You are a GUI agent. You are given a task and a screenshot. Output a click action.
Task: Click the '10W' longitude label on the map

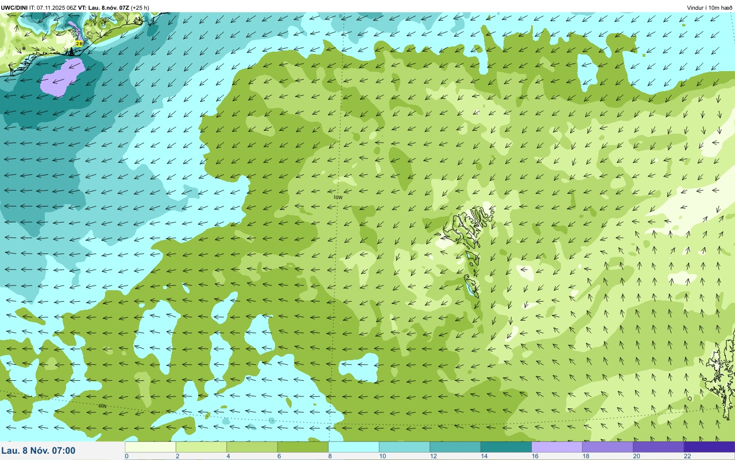(x=338, y=197)
